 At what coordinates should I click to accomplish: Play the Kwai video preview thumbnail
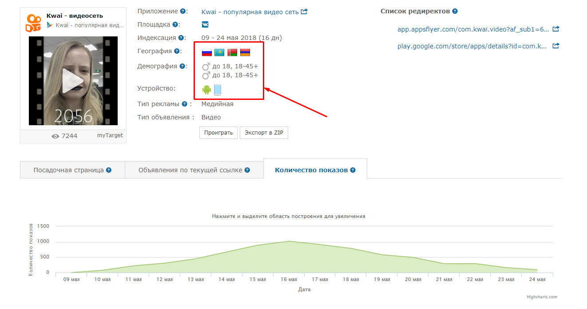pos(73,81)
